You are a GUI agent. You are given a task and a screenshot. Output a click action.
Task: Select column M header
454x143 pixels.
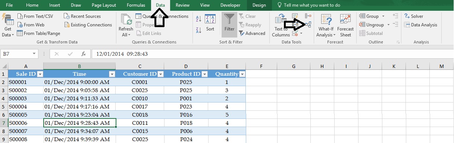pyautogui.click(x=442, y=66)
